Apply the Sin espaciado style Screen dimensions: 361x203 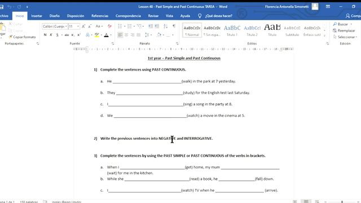point(212,30)
